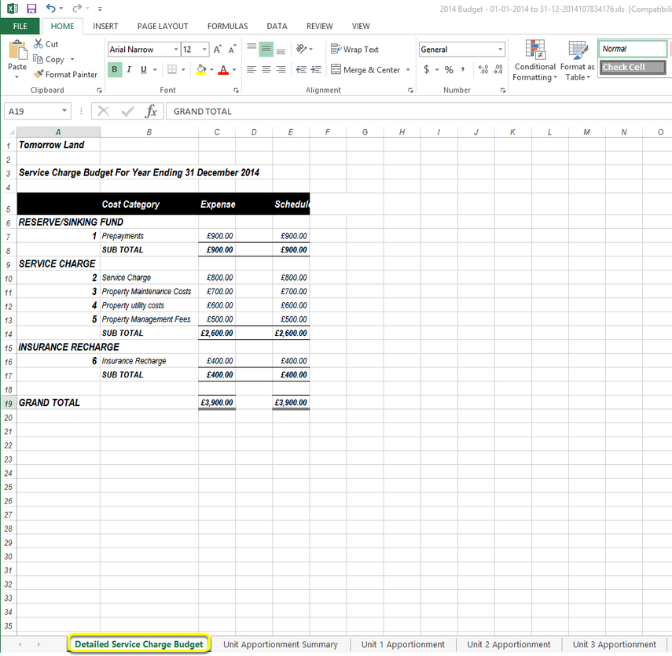The image size is (672, 656).
Task: Open the font name dropdown
Action: 176,50
